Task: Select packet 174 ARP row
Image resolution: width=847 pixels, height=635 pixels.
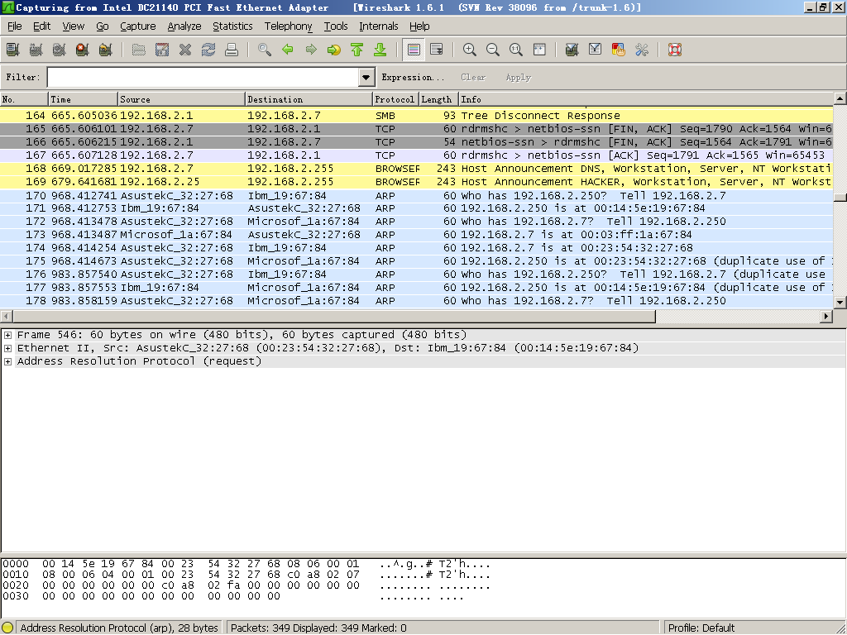Action: 417,248
